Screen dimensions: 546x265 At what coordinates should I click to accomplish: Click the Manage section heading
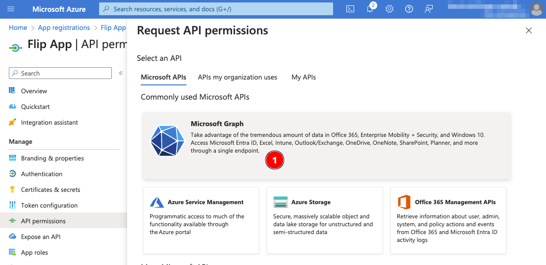pos(20,141)
